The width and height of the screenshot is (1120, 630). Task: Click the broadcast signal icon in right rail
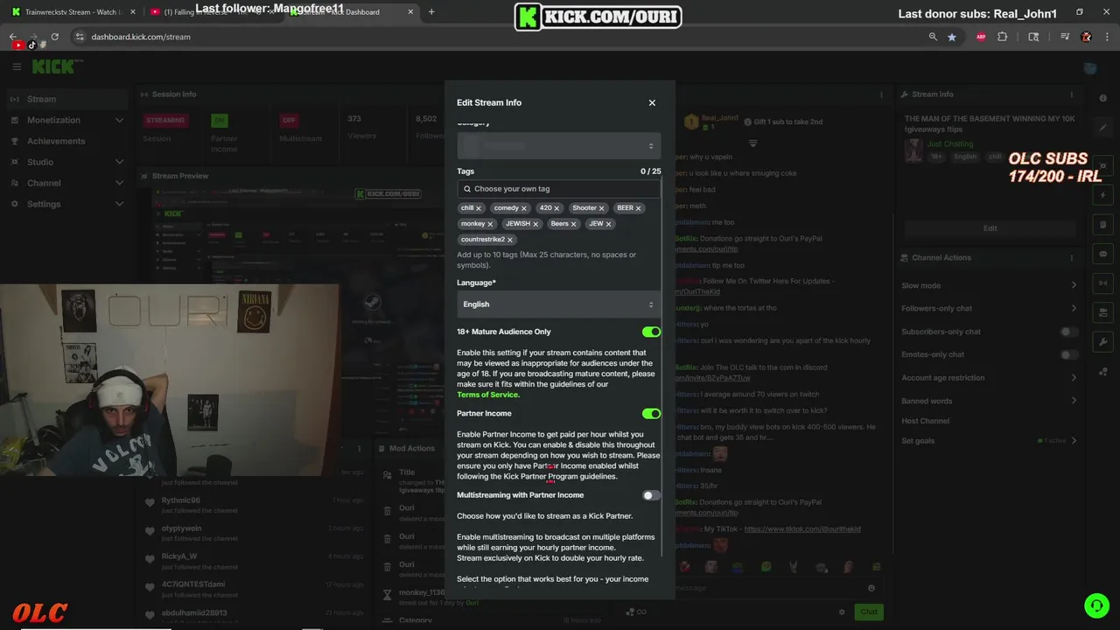tap(1103, 283)
